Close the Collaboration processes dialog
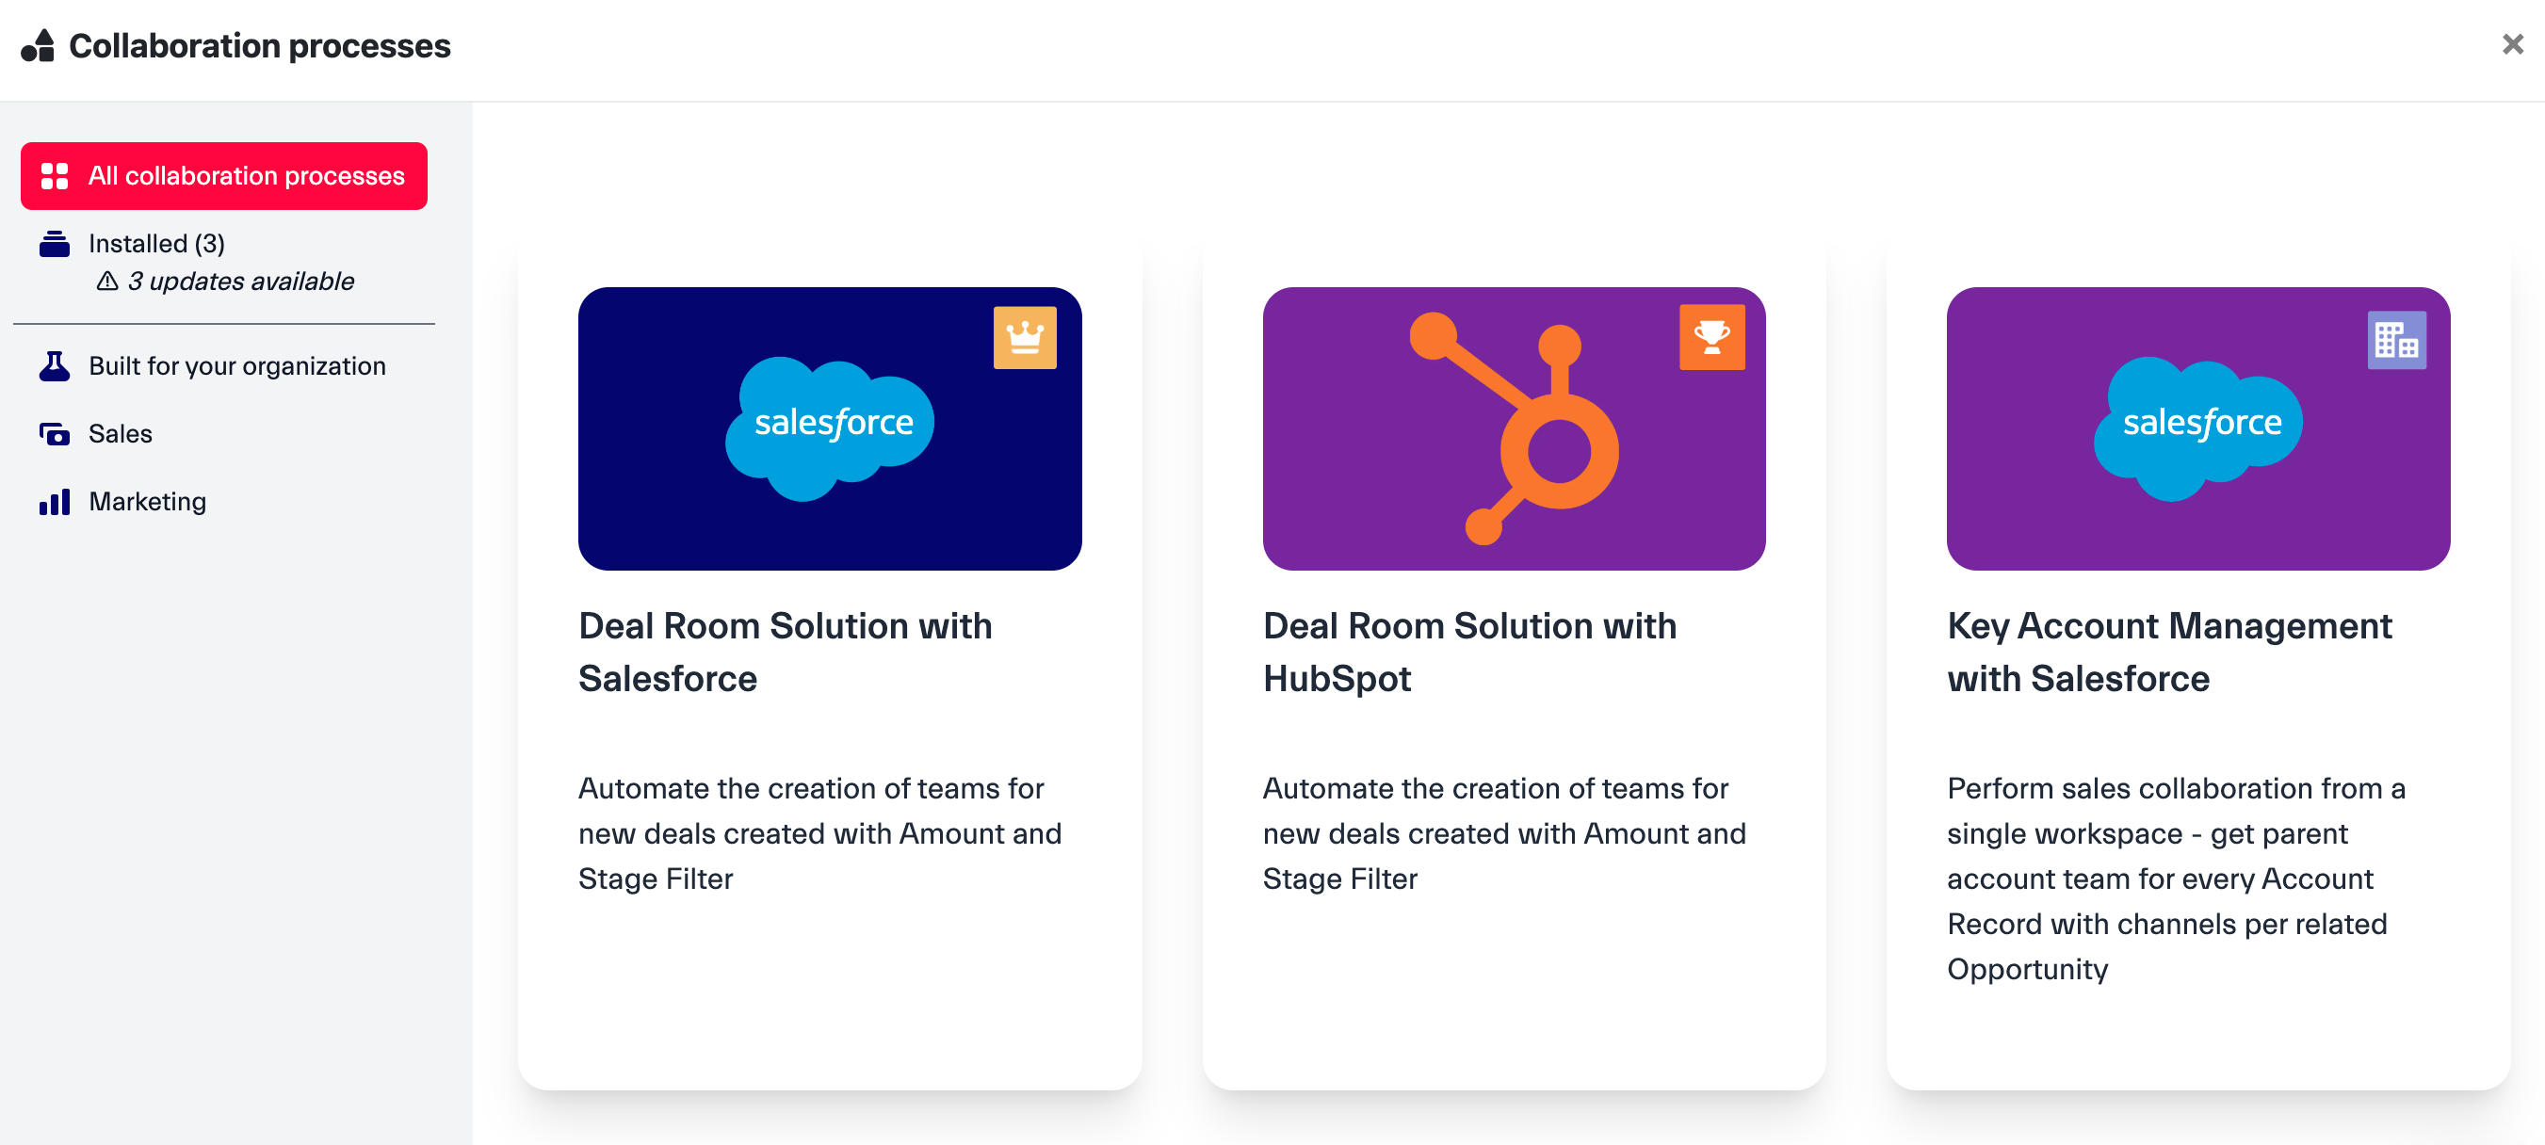2545x1145 pixels. tap(2512, 44)
